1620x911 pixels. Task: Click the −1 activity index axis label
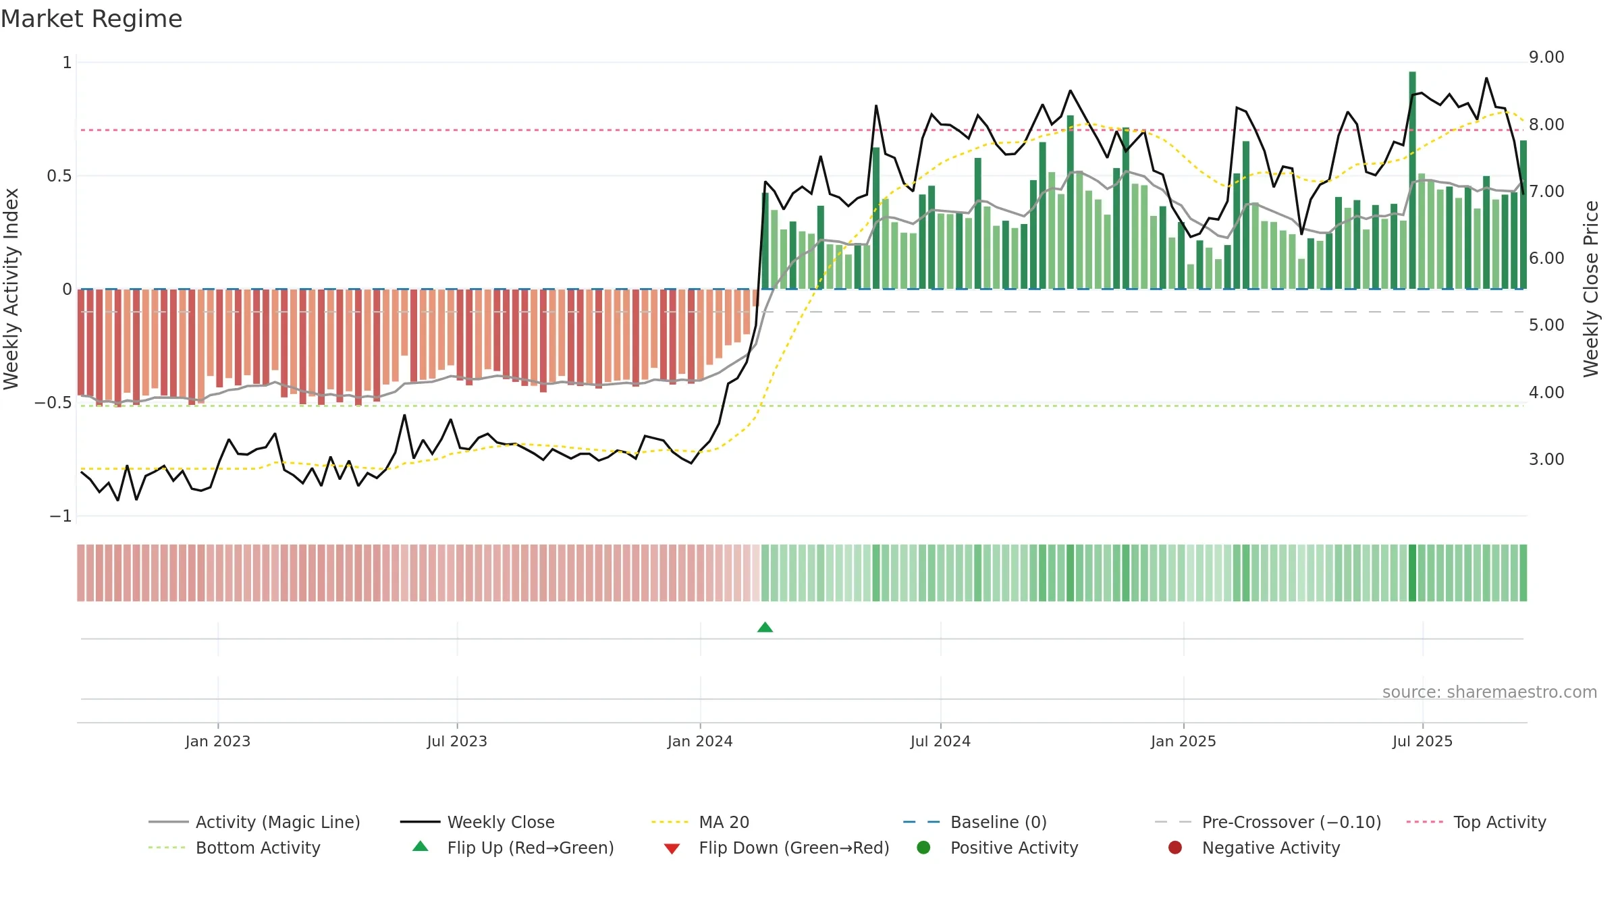pos(61,516)
